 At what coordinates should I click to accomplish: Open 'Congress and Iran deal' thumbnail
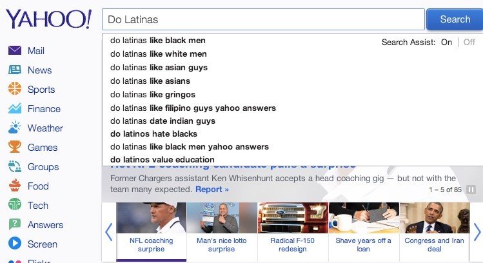click(435, 231)
